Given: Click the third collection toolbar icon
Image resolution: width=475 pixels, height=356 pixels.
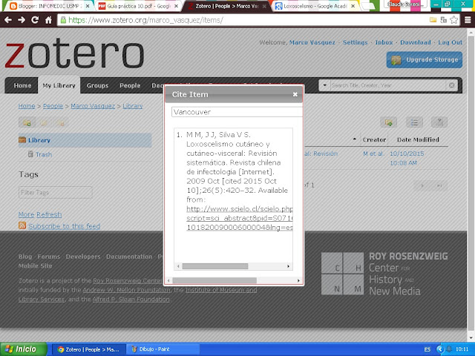Looking at the screenshot, I should [61, 123].
